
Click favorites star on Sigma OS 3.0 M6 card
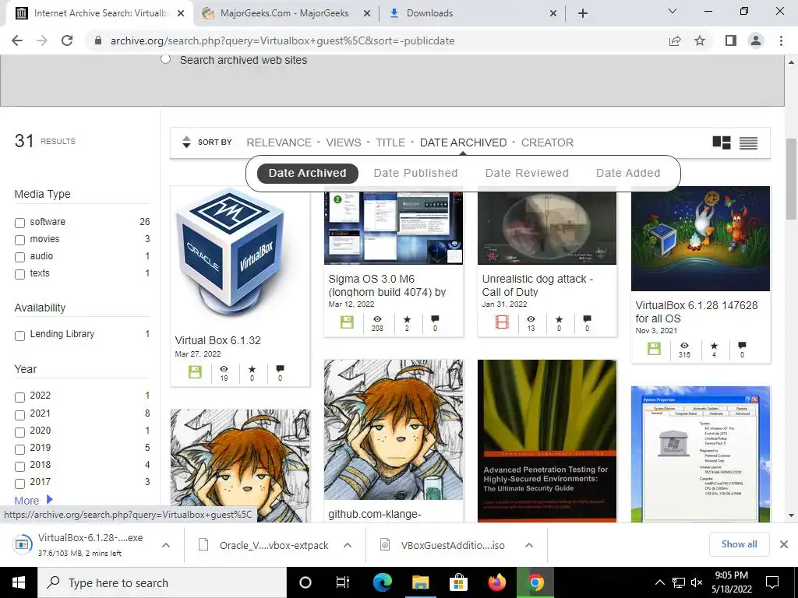pyautogui.click(x=407, y=318)
